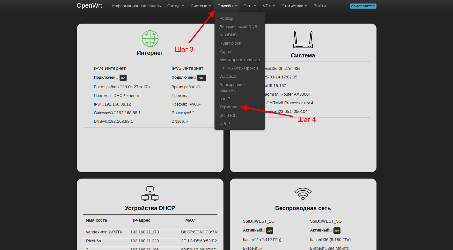Click the Имя хоста column header
The height and width of the screenshot is (250, 453).
(x=97, y=220)
